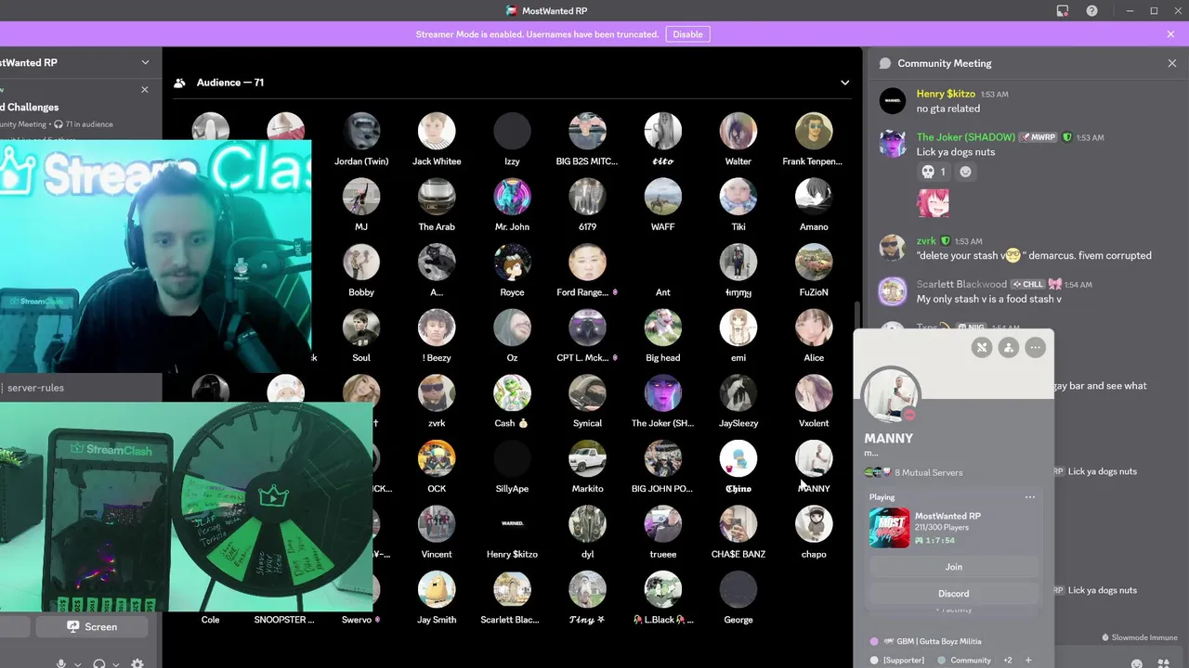Click OCK's avatar in the audience
The width and height of the screenshot is (1189, 668).
pos(437,458)
